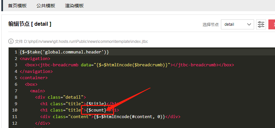Click the container tag on line 5
The height and width of the screenshot is (128, 275).
tap(34, 78)
